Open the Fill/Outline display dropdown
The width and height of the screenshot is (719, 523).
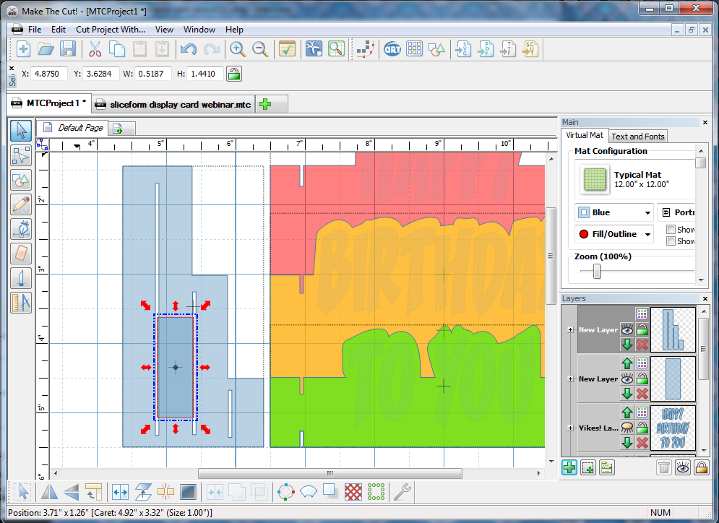pos(614,234)
